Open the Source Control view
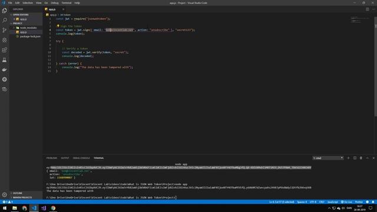The height and width of the screenshot is (212, 377). click(4, 30)
